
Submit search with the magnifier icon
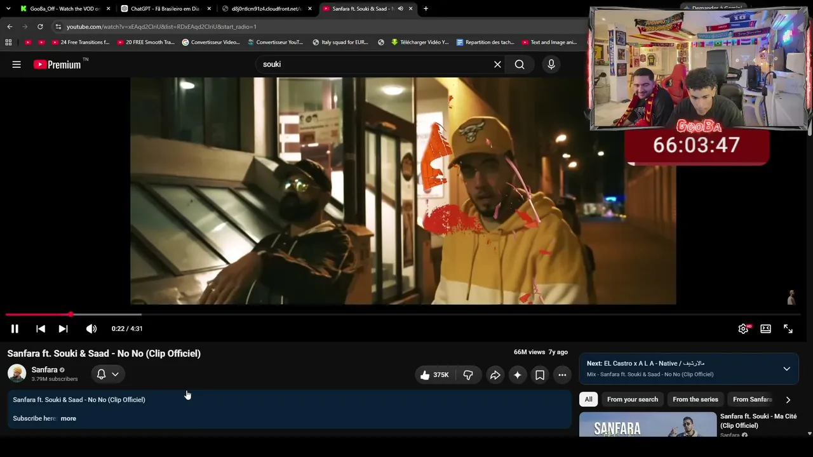[x=520, y=64]
